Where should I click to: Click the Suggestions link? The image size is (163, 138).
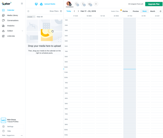coord(11,135)
